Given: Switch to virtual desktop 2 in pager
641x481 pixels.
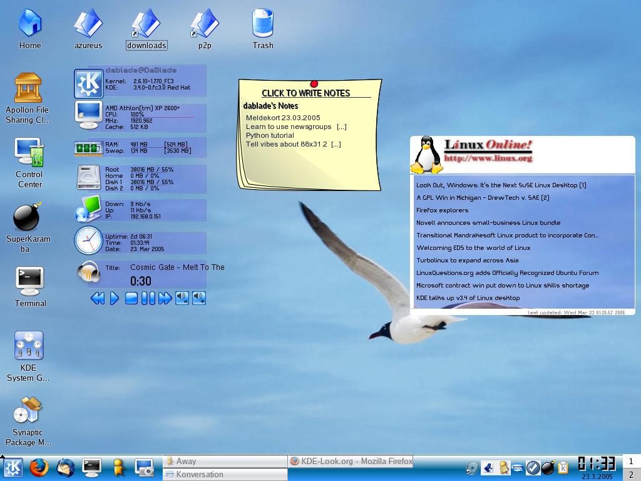Looking at the screenshot, I should coord(631,475).
